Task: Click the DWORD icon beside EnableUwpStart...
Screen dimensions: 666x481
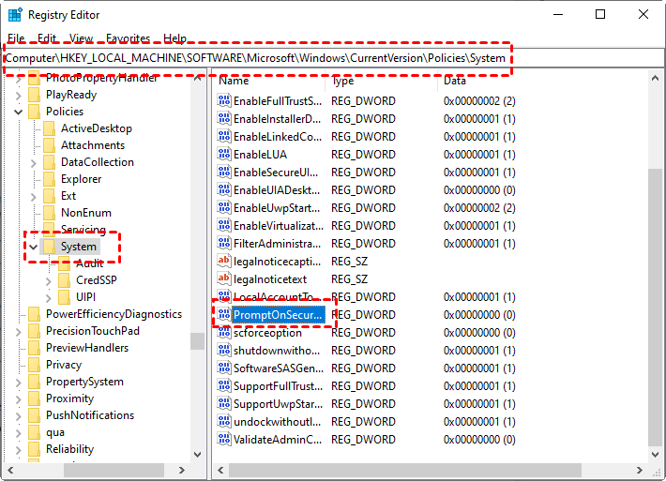Action: (x=224, y=208)
